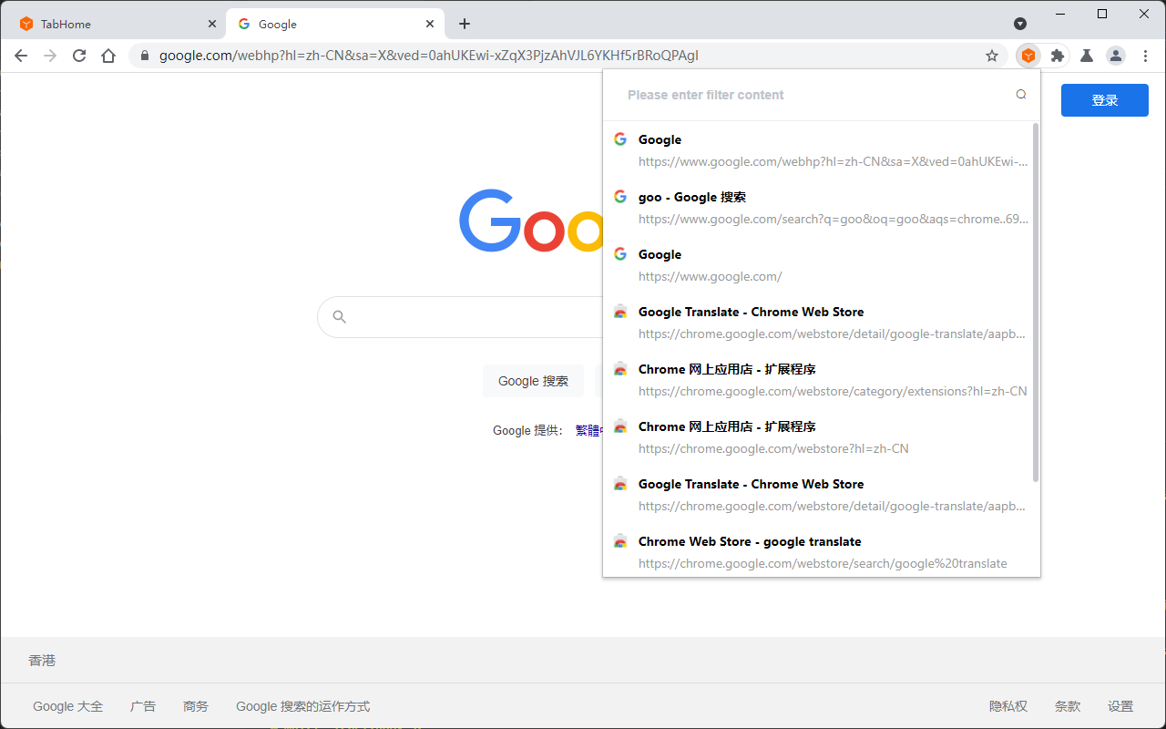
Task: Open the browser download status chevron near tabs
Action: pyautogui.click(x=1020, y=24)
